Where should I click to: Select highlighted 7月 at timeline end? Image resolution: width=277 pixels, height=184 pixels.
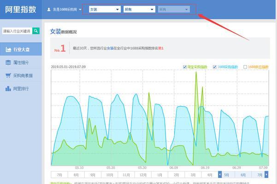point(259,175)
